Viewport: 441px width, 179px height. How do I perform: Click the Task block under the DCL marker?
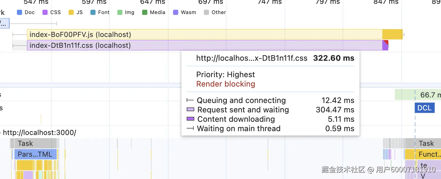pyautogui.click(x=426, y=143)
